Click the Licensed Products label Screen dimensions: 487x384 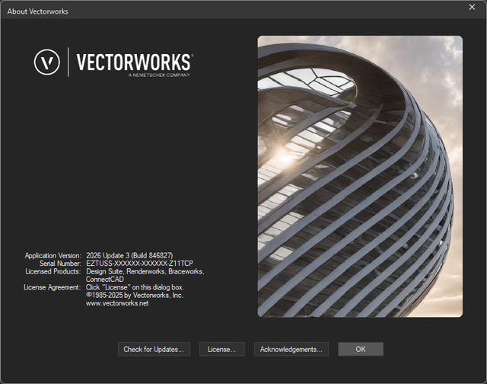pos(53,271)
